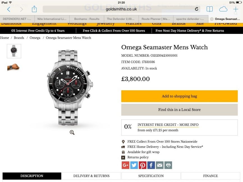Click Find this in a Local Store

pos(180,110)
